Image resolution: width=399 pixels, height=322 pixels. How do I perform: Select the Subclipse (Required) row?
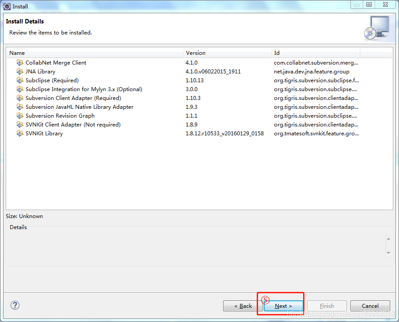199,80
